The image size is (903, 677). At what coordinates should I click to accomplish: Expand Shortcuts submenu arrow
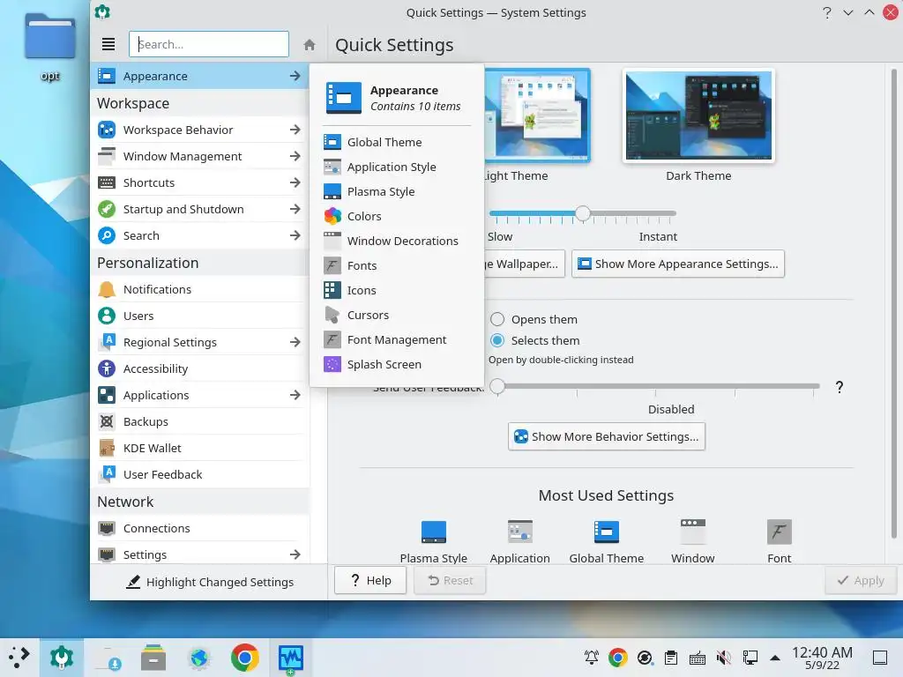(x=295, y=183)
